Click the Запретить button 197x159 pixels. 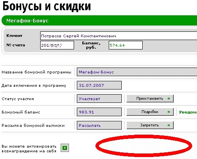click(x=150, y=125)
